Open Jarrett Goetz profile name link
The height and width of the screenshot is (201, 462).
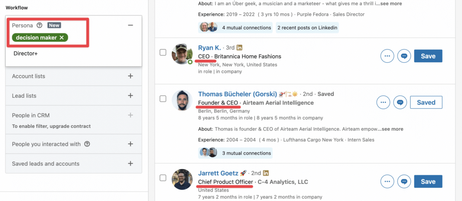point(218,173)
